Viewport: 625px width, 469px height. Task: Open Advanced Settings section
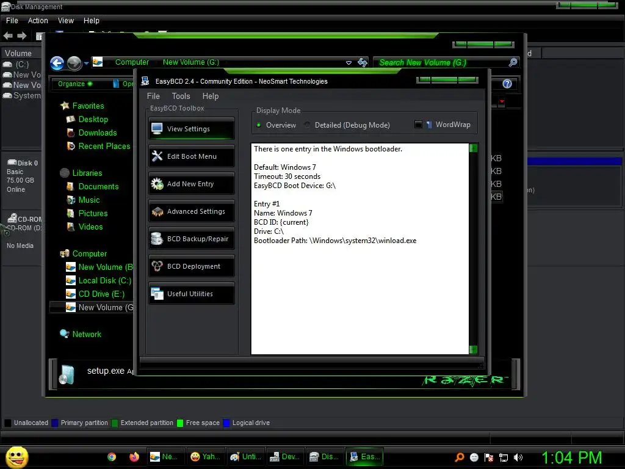[x=191, y=211]
